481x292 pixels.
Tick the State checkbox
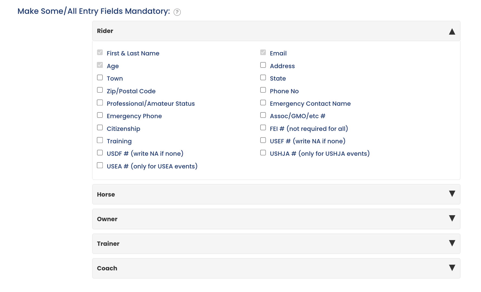pos(263,78)
